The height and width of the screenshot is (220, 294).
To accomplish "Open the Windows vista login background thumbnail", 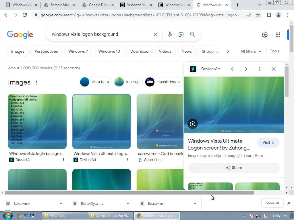I will coord(37,121).
